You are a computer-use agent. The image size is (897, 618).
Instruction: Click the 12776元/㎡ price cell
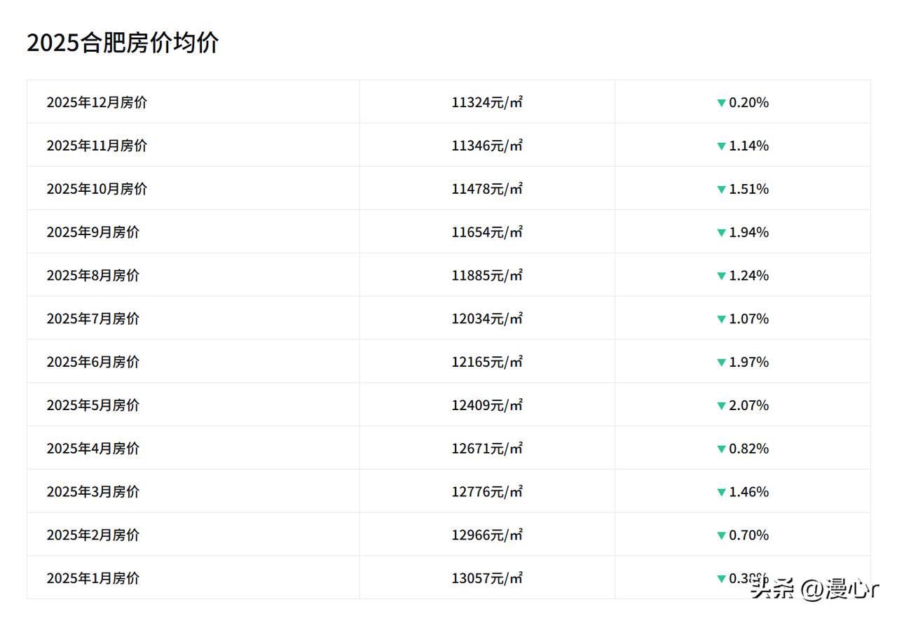point(487,491)
